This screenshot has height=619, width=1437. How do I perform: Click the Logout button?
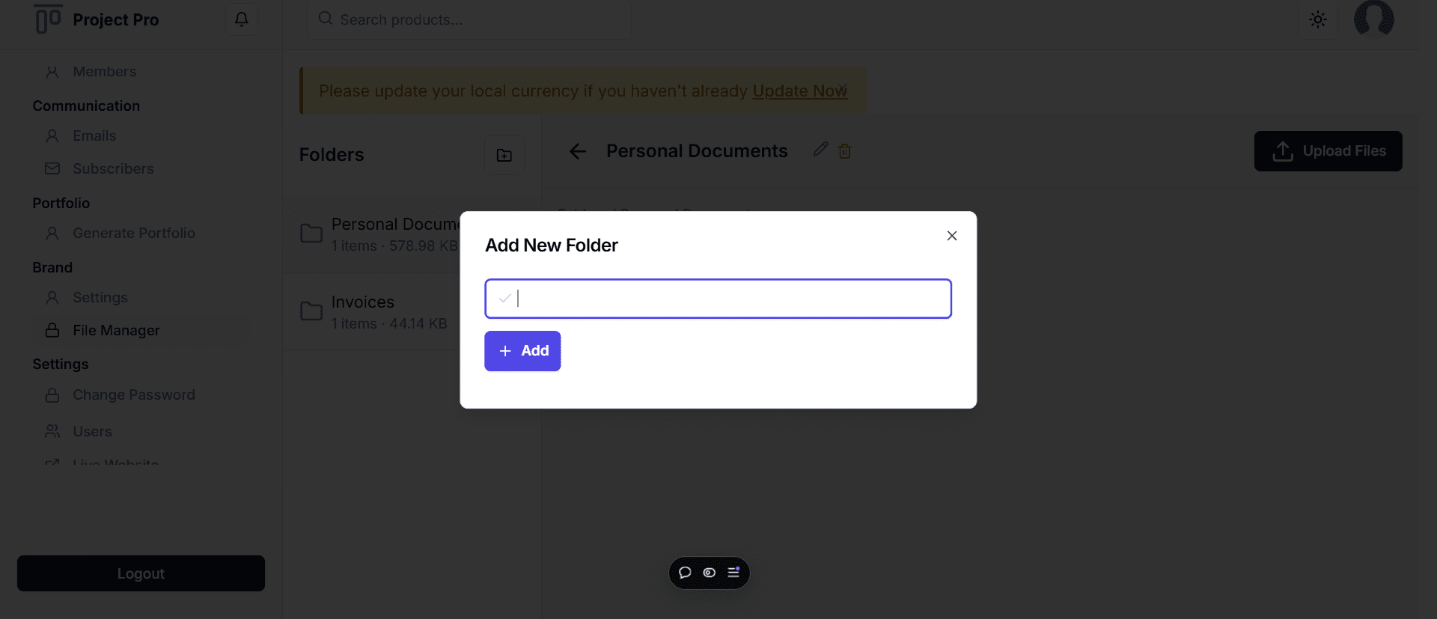tap(141, 573)
